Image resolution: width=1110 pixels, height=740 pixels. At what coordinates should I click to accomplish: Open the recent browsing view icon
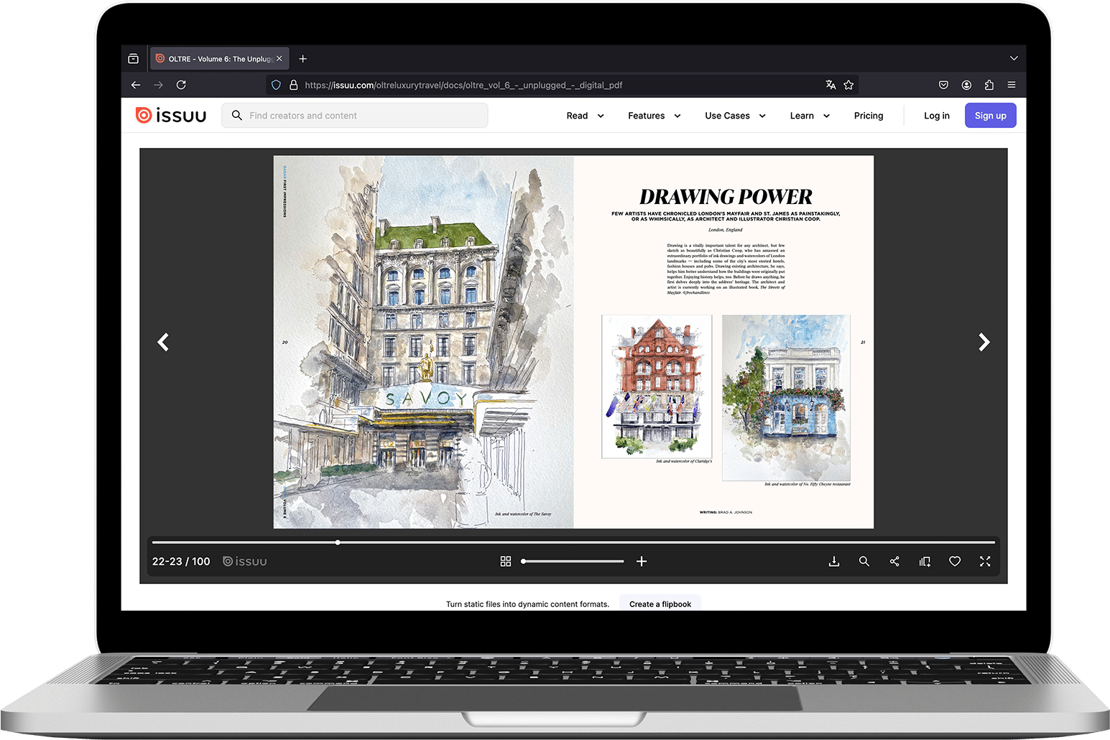tap(133, 59)
